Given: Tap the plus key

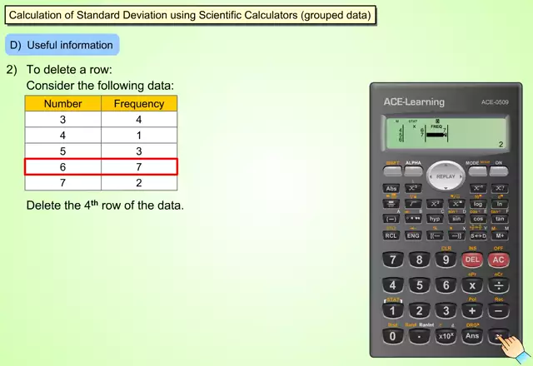Looking at the screenshot, I should click(472, 310).
